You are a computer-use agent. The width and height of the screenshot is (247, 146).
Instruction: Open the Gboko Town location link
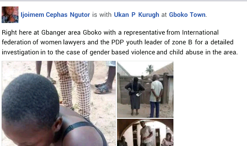tap(187, 15)
